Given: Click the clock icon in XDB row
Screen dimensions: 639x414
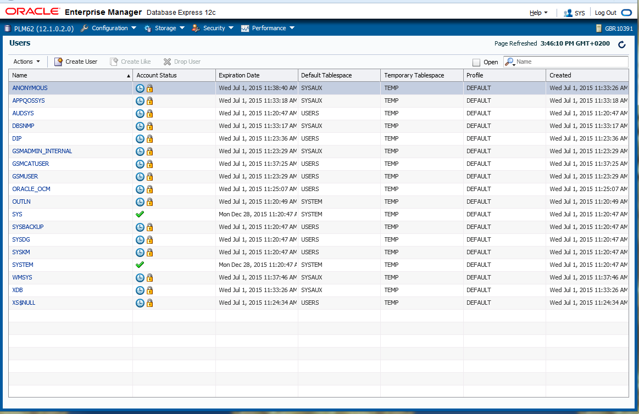Looking at the screenshot, I should (x=140, y=290).
